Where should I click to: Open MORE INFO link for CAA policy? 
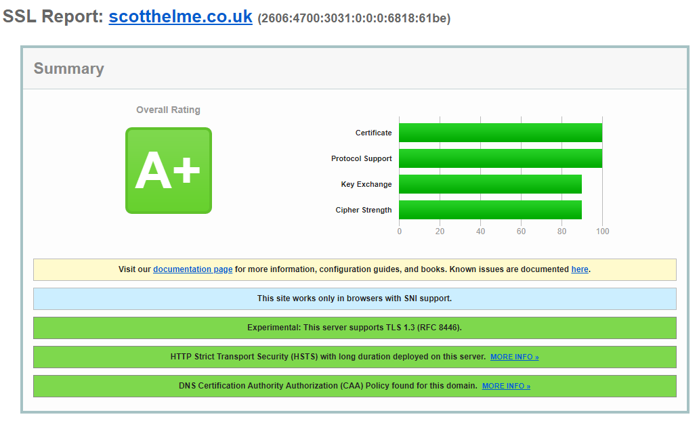506,386
